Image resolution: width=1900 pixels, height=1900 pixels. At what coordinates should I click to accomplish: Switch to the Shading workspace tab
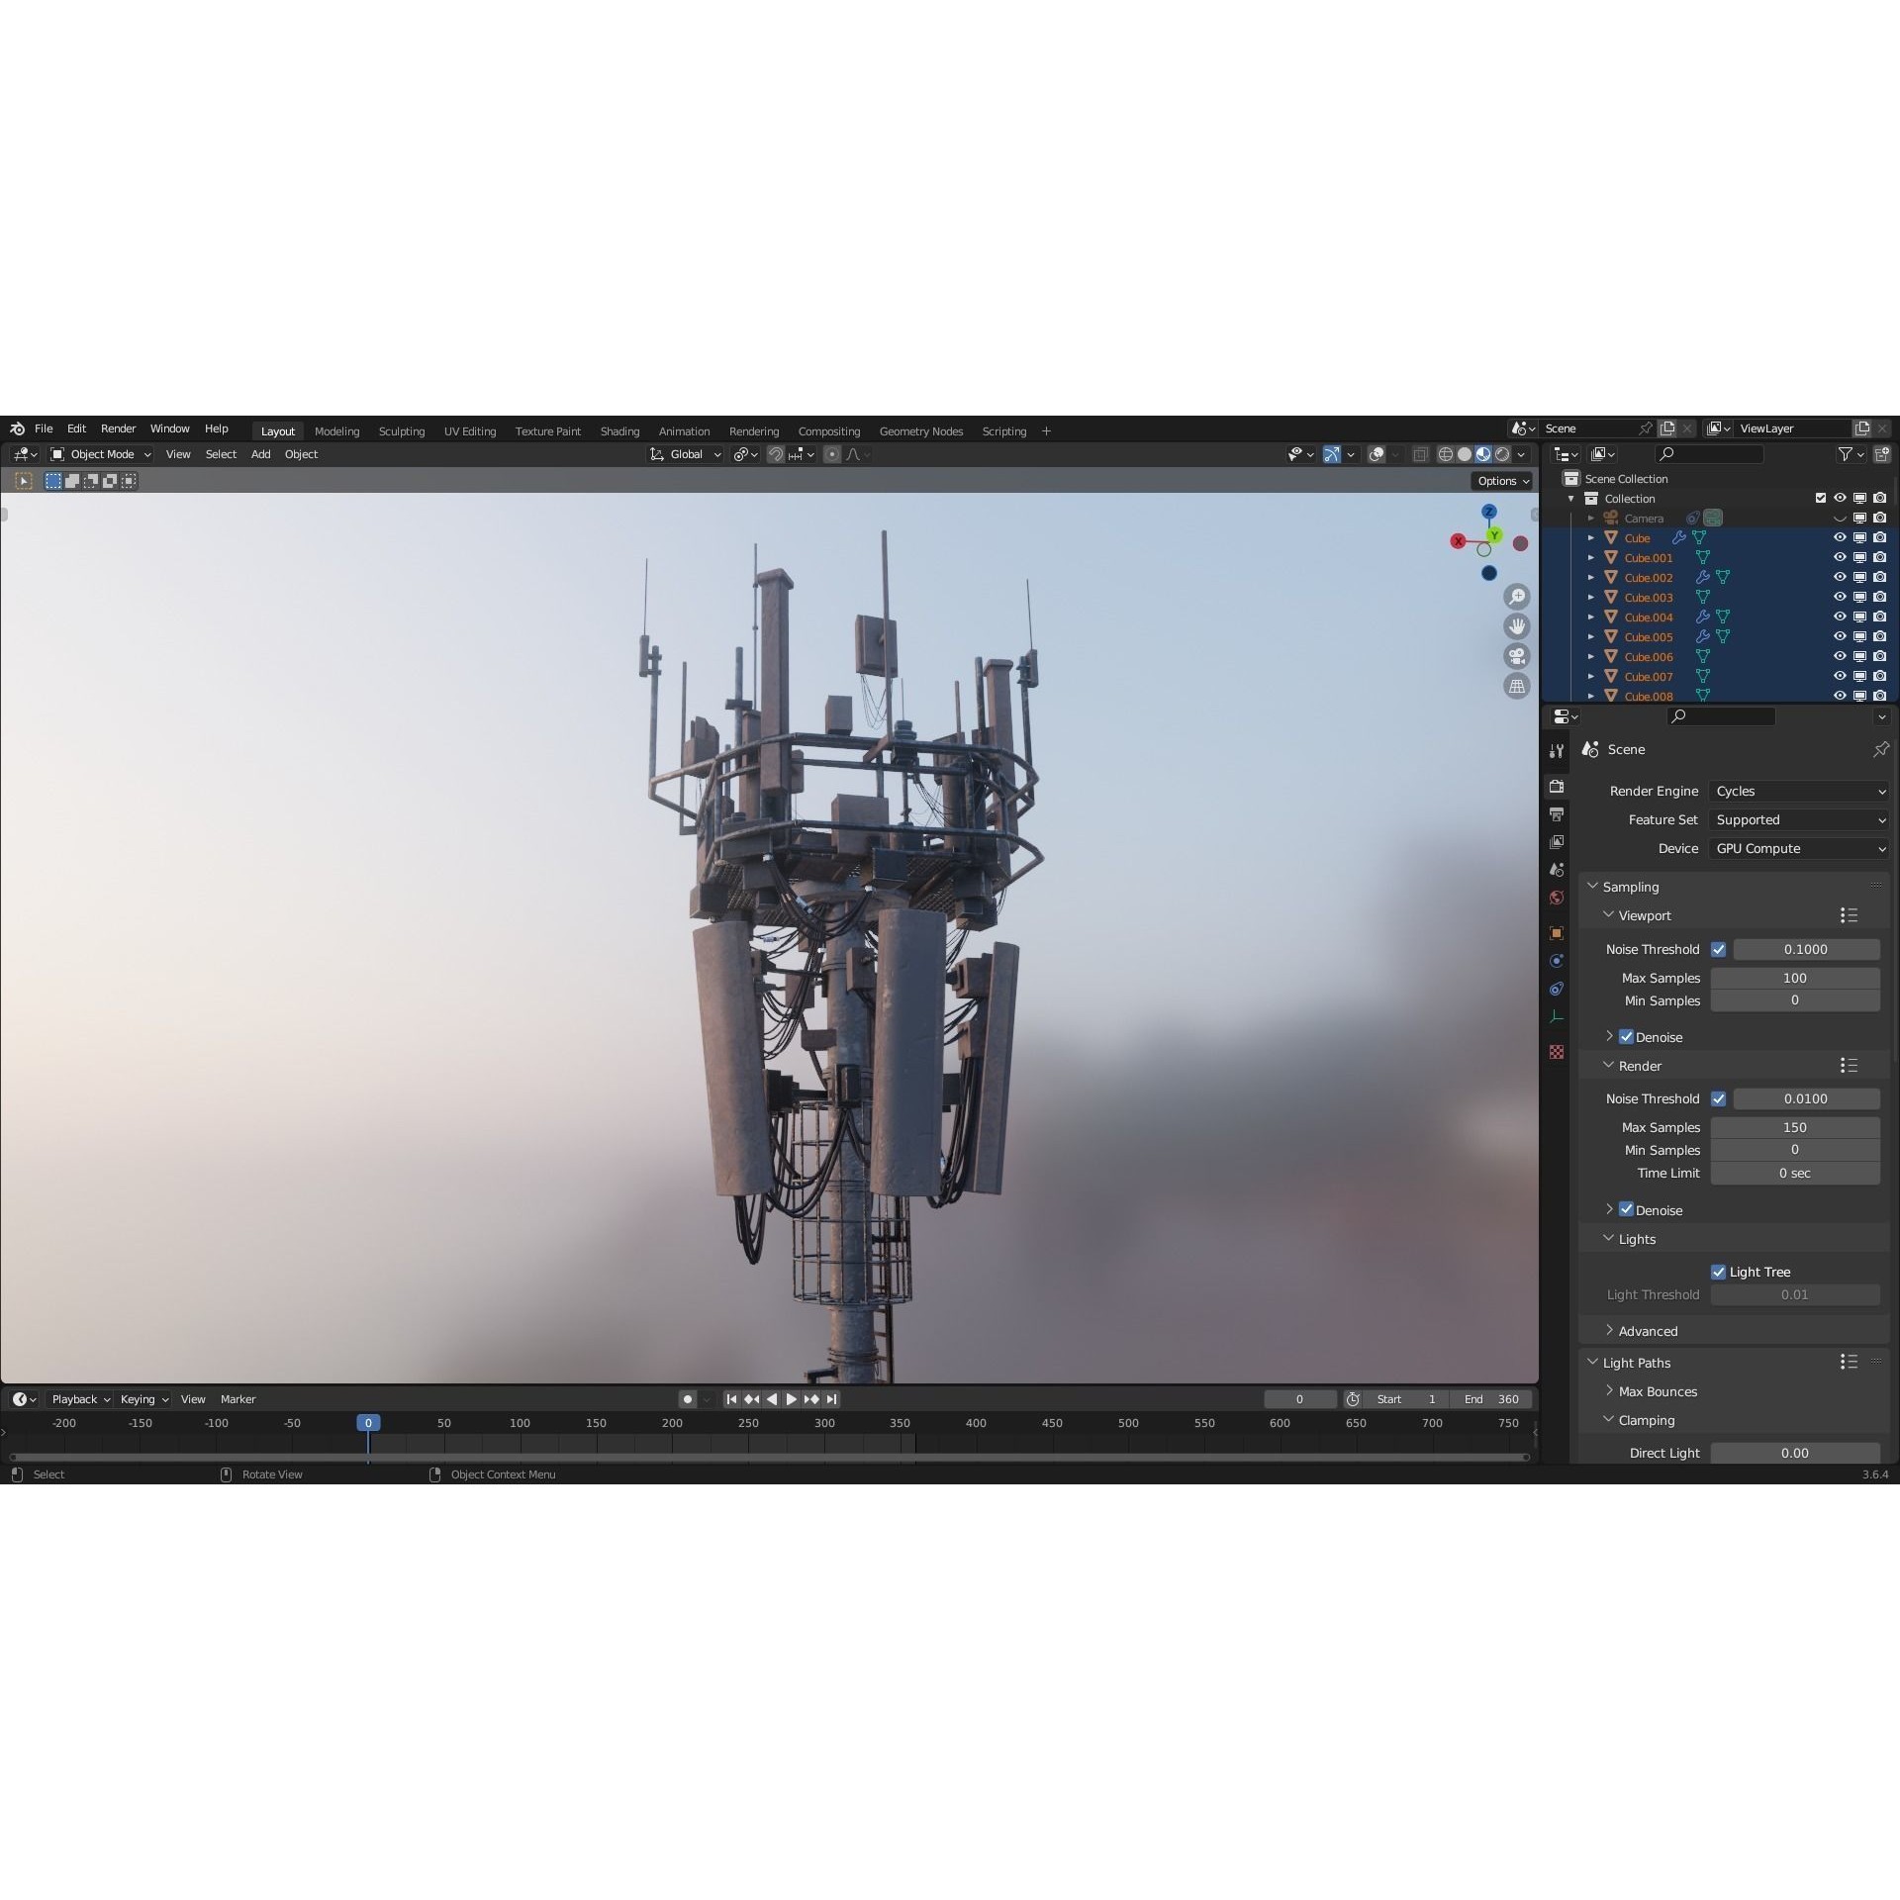619,430
